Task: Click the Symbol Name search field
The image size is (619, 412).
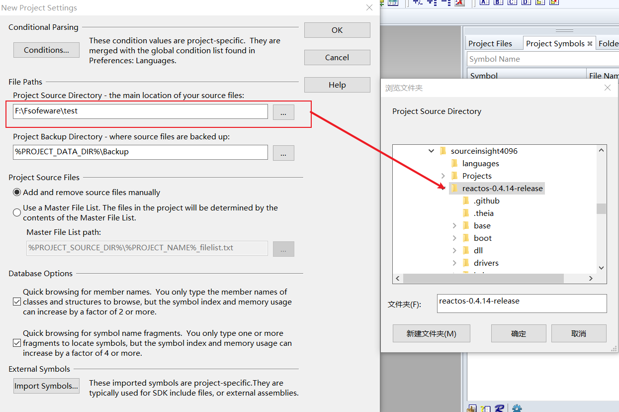Action: (543, 59)
